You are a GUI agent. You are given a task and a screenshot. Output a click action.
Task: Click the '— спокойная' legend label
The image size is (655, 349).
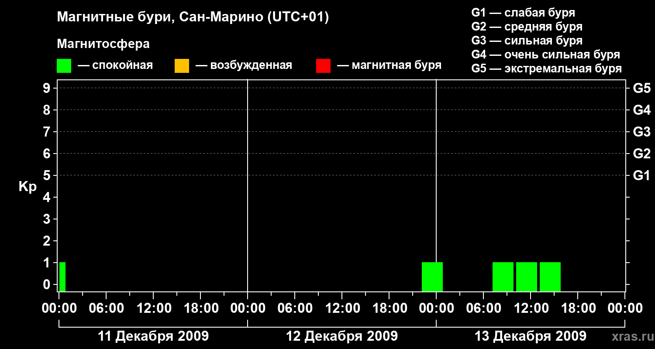(115, 66)
